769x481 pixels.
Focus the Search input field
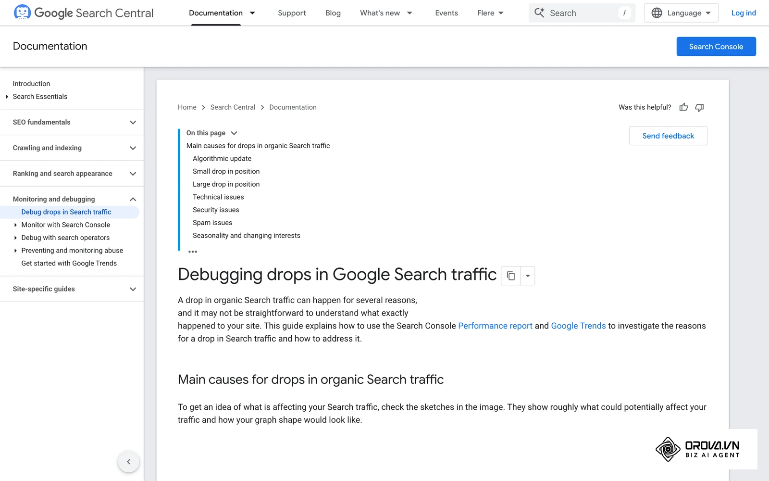582,13
